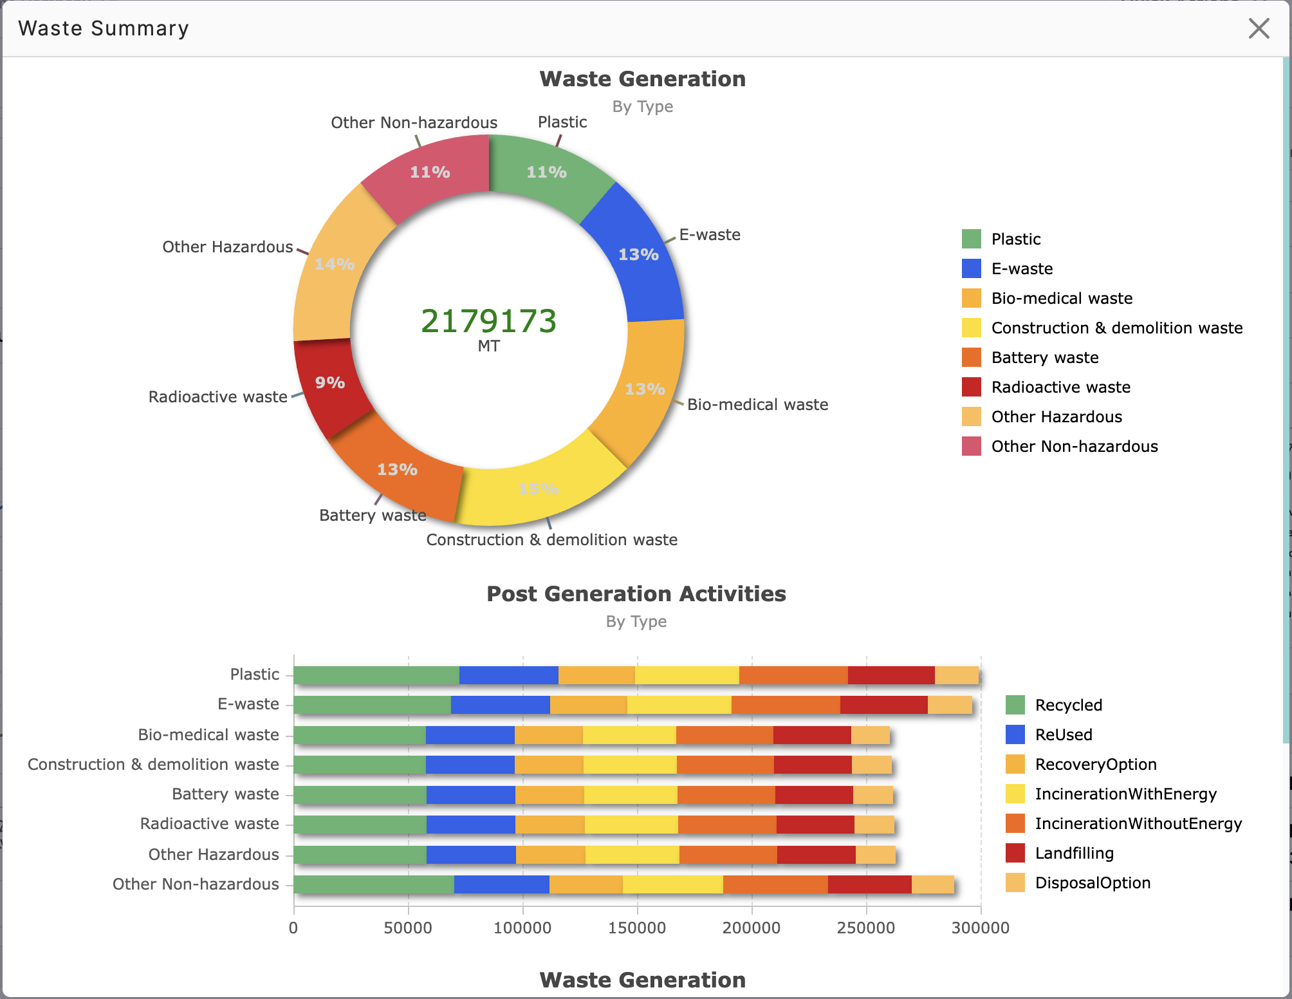The height and width of the screenshot is (999, 1292).
Task: Click DisposalOption legend entry
Action: pyautogui.click(x=1093, y=882)
